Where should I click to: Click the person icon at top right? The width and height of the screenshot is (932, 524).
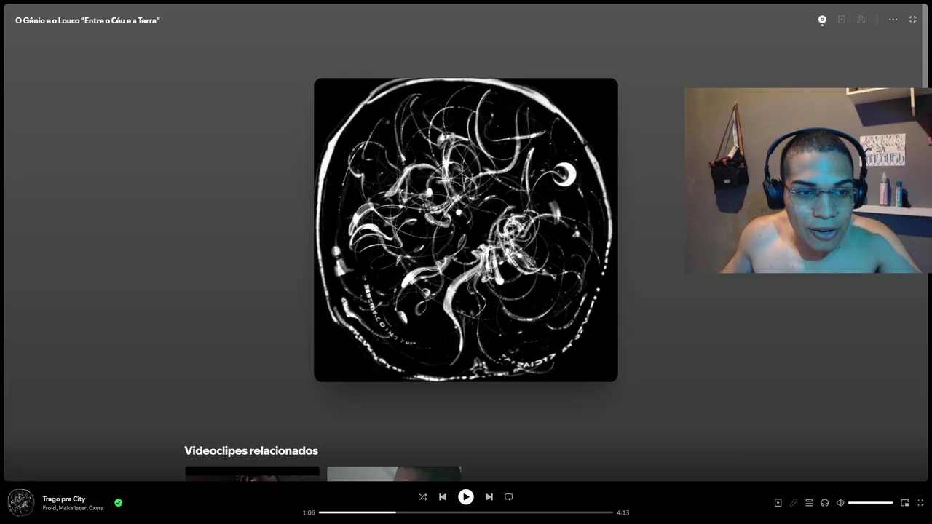pyautogui.click(x=861, y=20)
